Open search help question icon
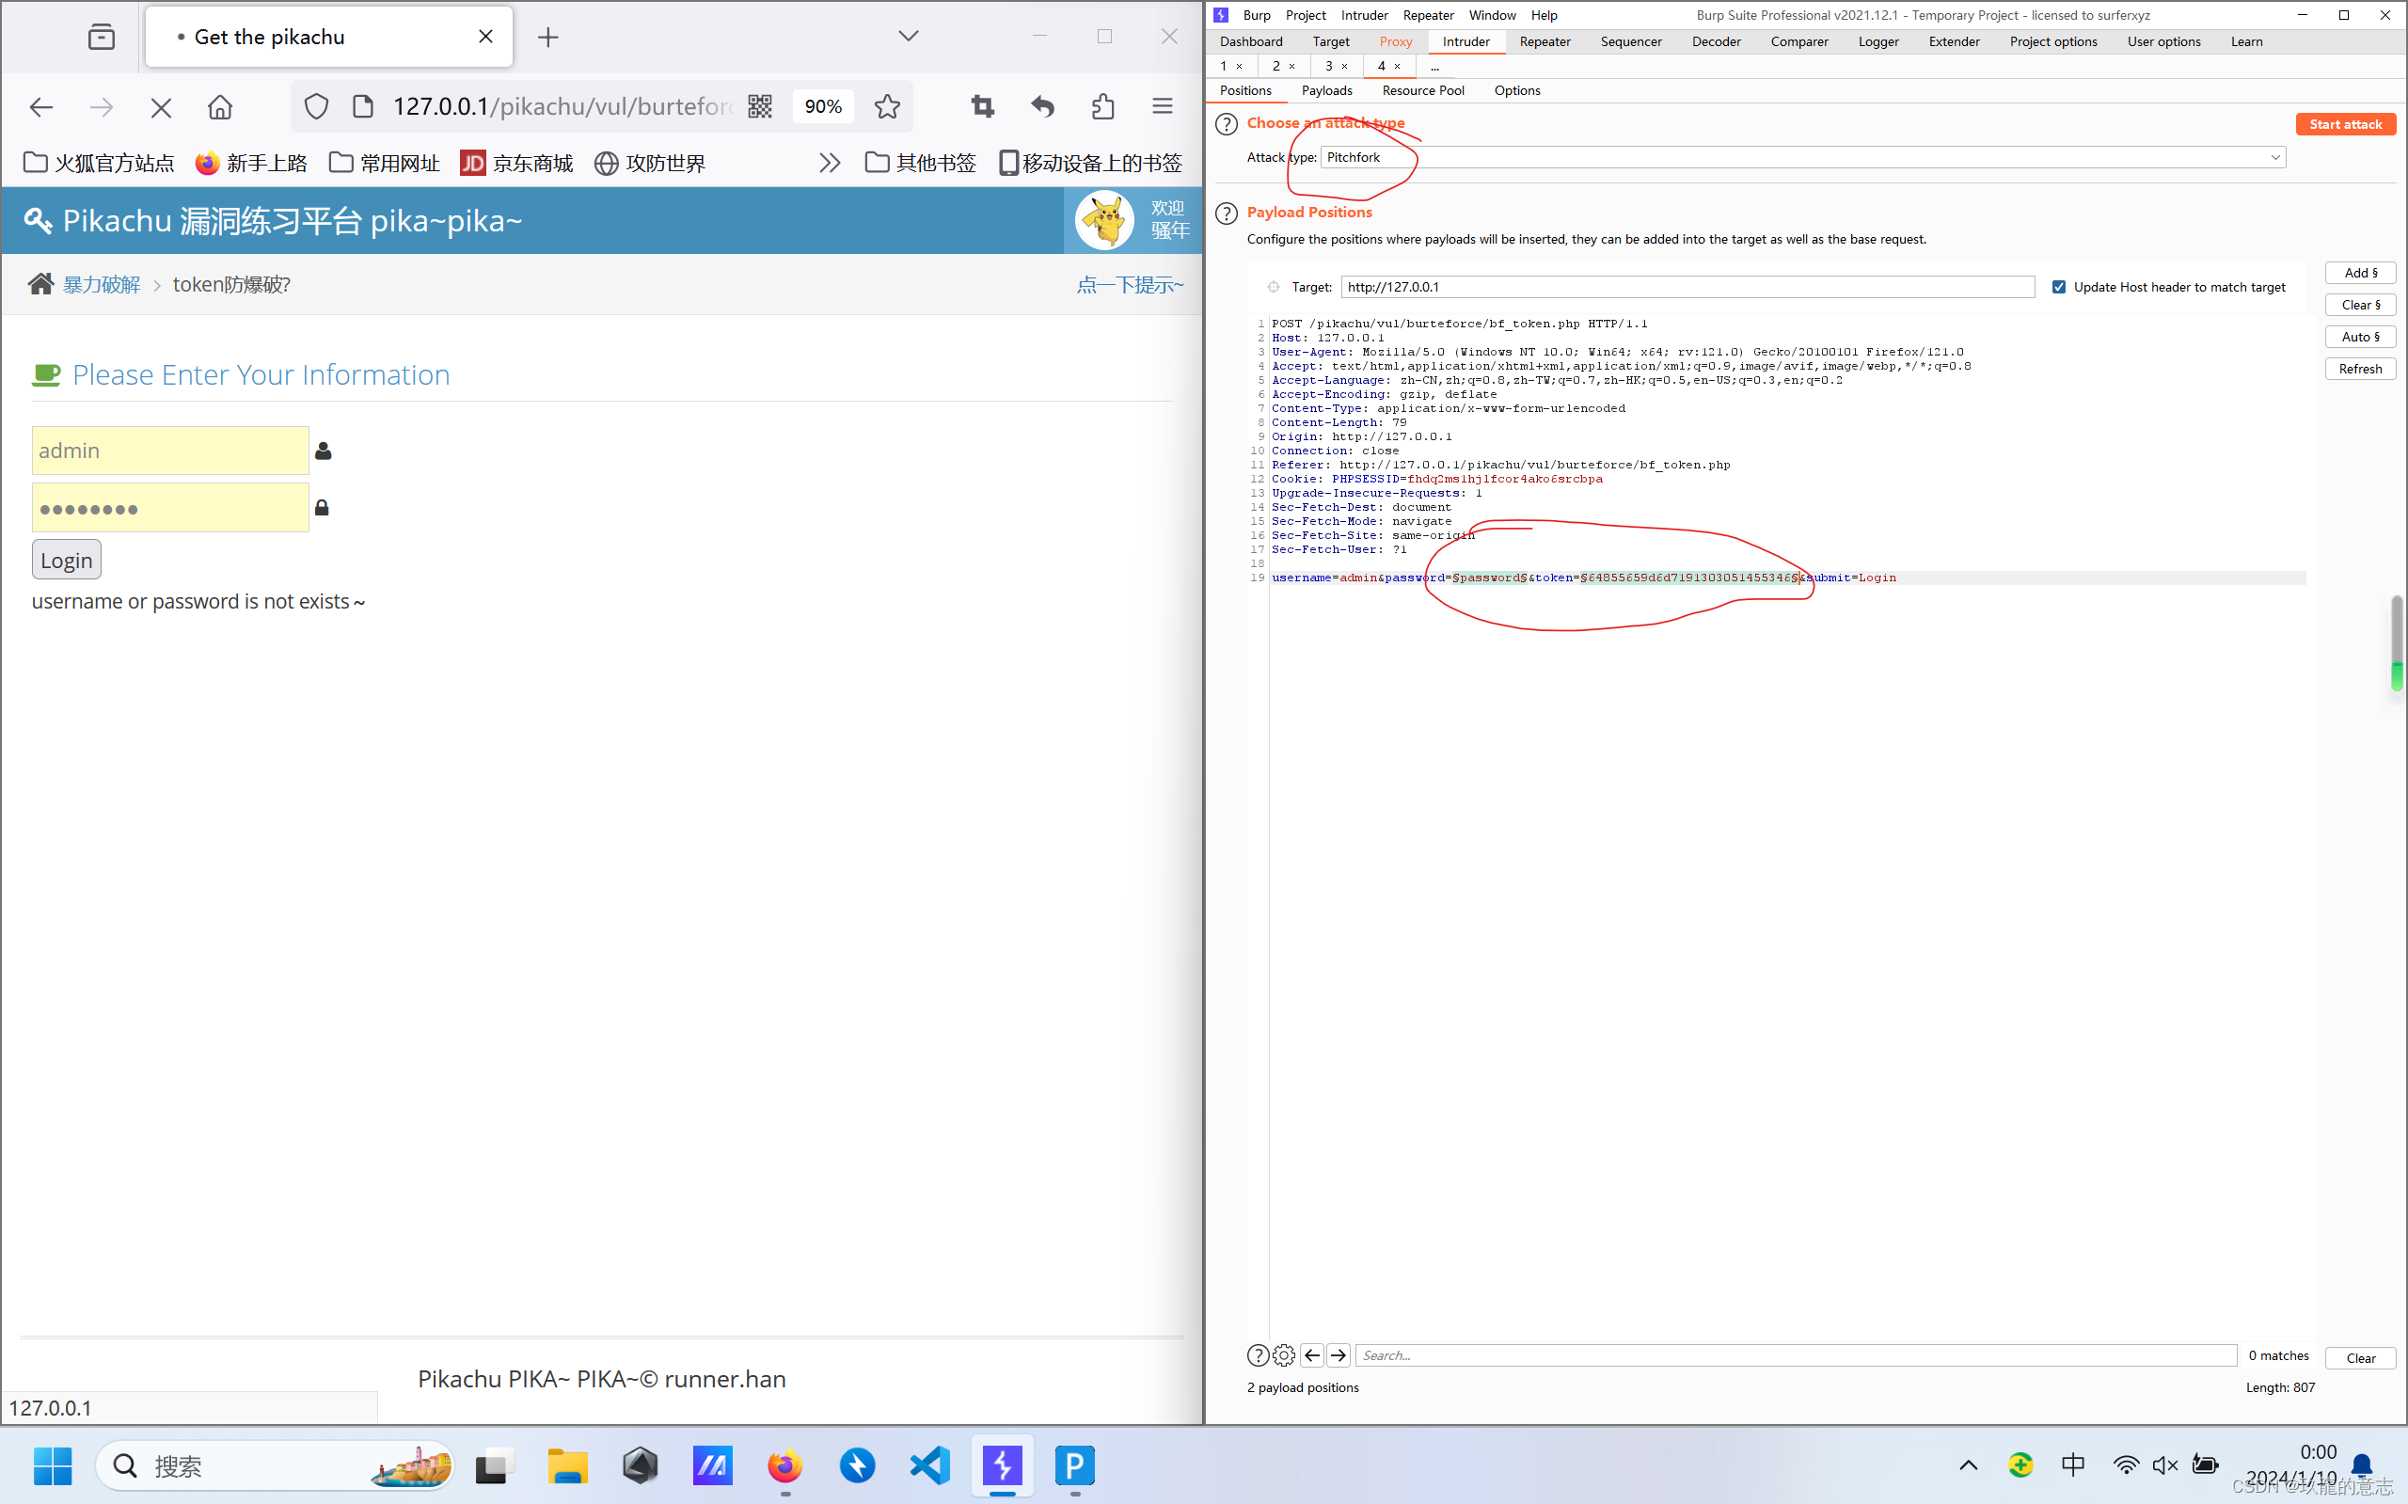 (1258, 1355)
